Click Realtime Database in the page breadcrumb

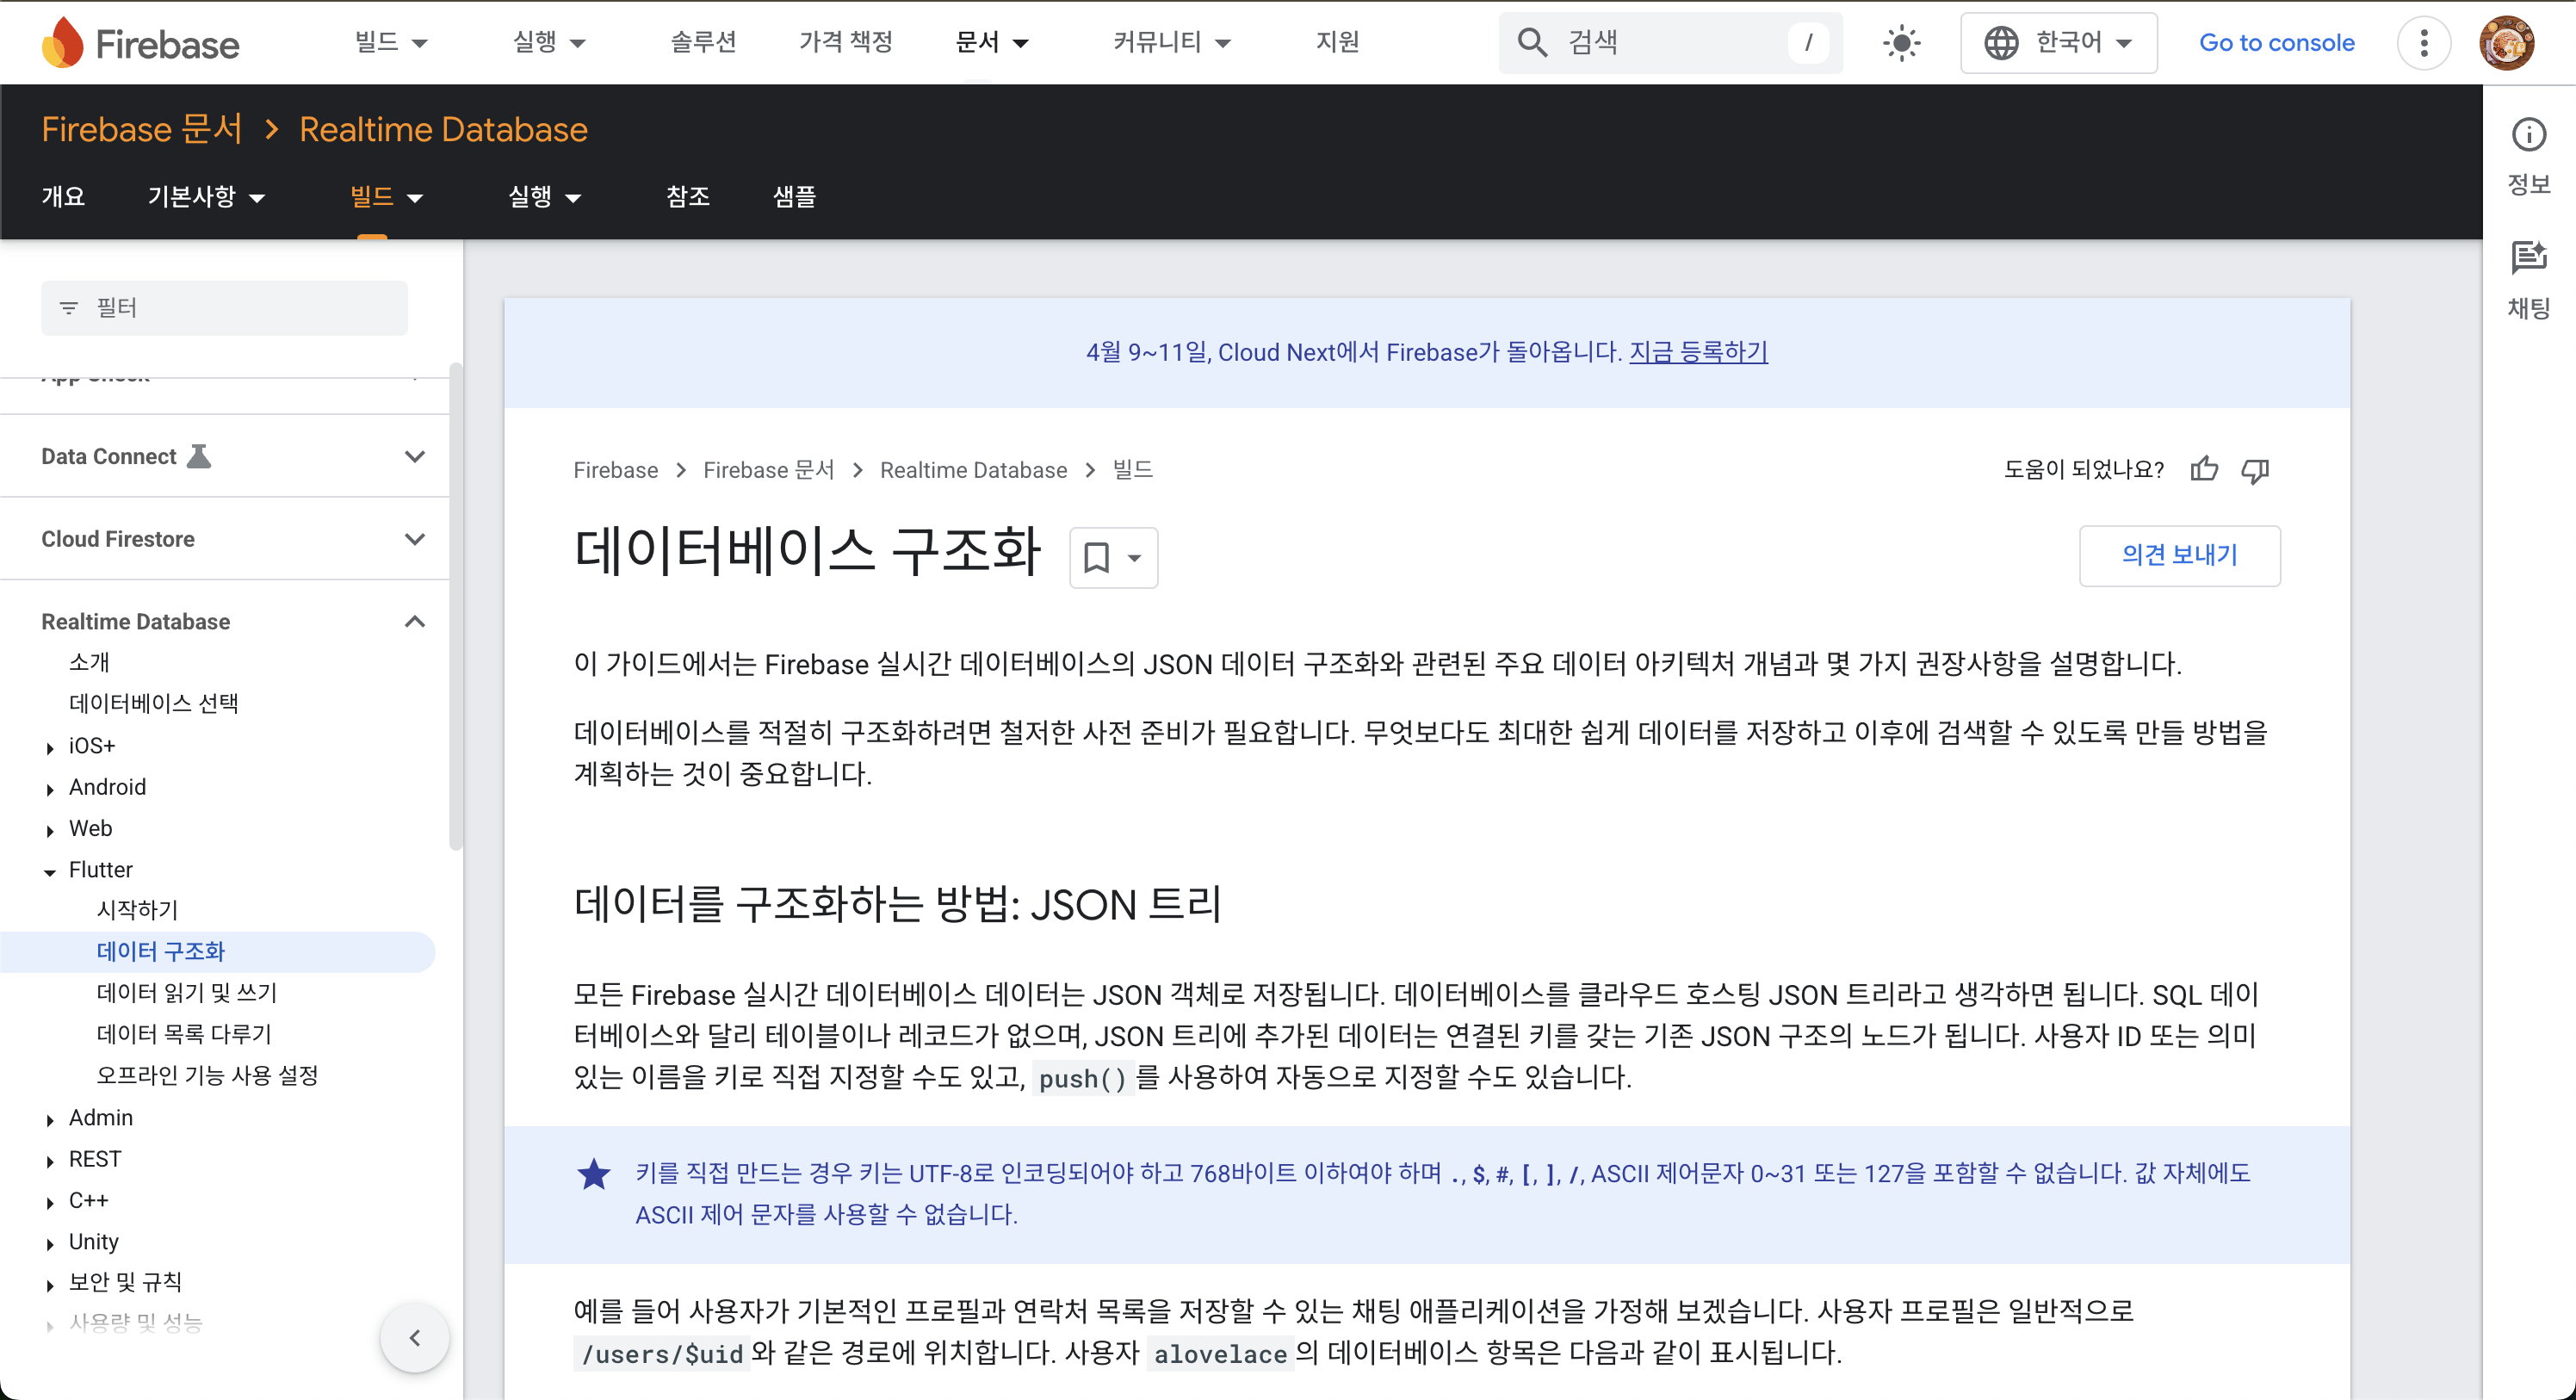click(x=973, y=470)
